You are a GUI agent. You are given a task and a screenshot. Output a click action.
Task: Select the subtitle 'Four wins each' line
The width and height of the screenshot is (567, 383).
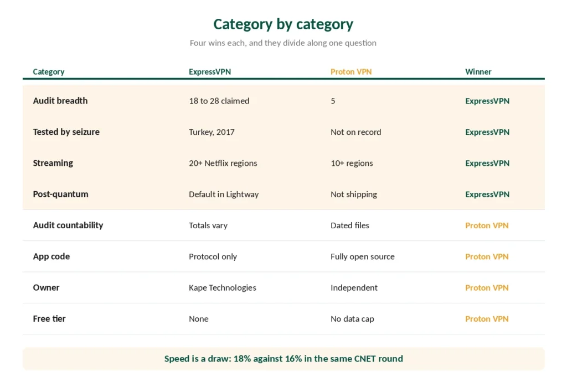283,43
